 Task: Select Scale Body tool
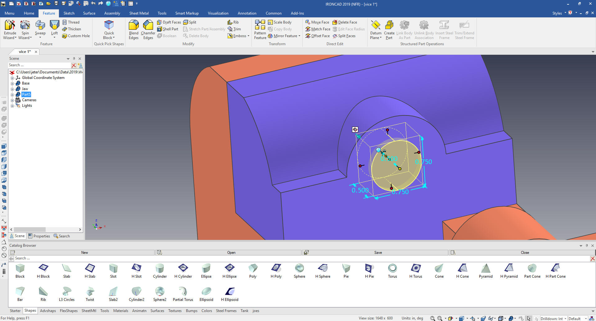coord(280,22)
